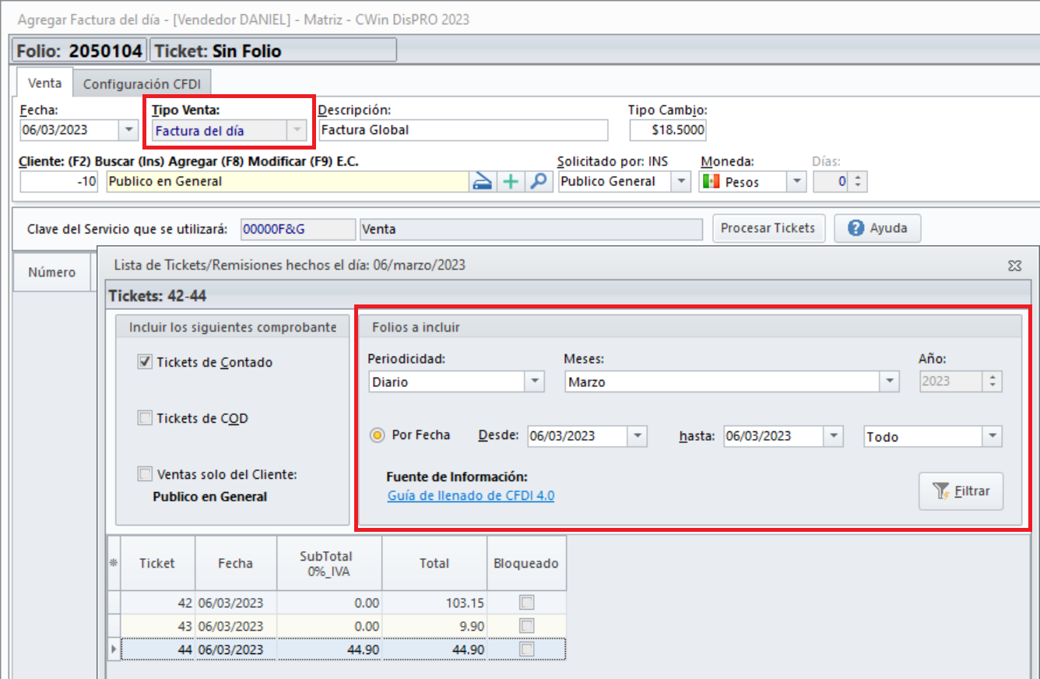Viewport: 1040px width, 679px height.
Task: Click the Ticket column header
Action: [157, 563]
